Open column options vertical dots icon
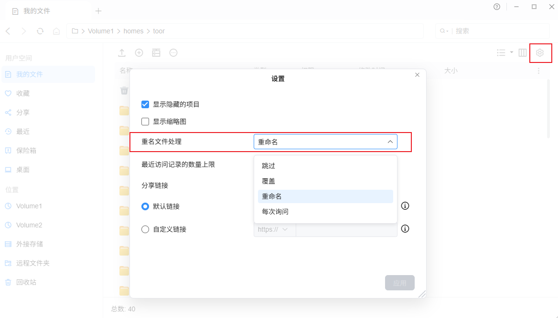This screenshot has width=558, height=318. pos(538,71)
